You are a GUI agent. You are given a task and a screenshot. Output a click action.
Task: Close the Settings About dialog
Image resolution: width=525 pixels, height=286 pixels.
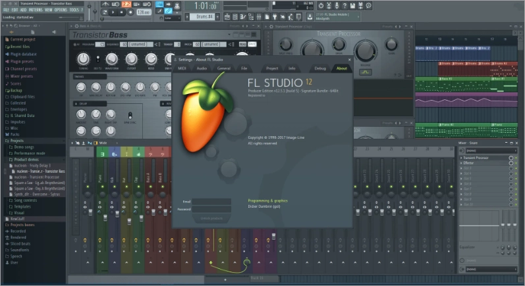pos(350,59)
